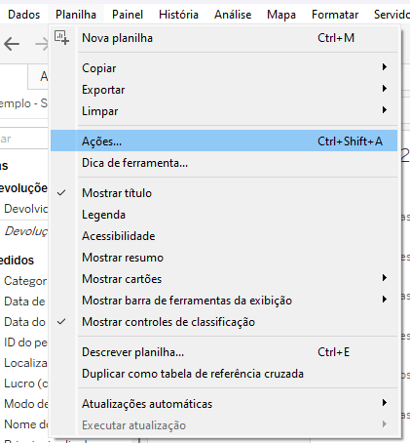Expand the Copiar submenu arrow
This screenshot has width=410, height=443.
(385, 67)
